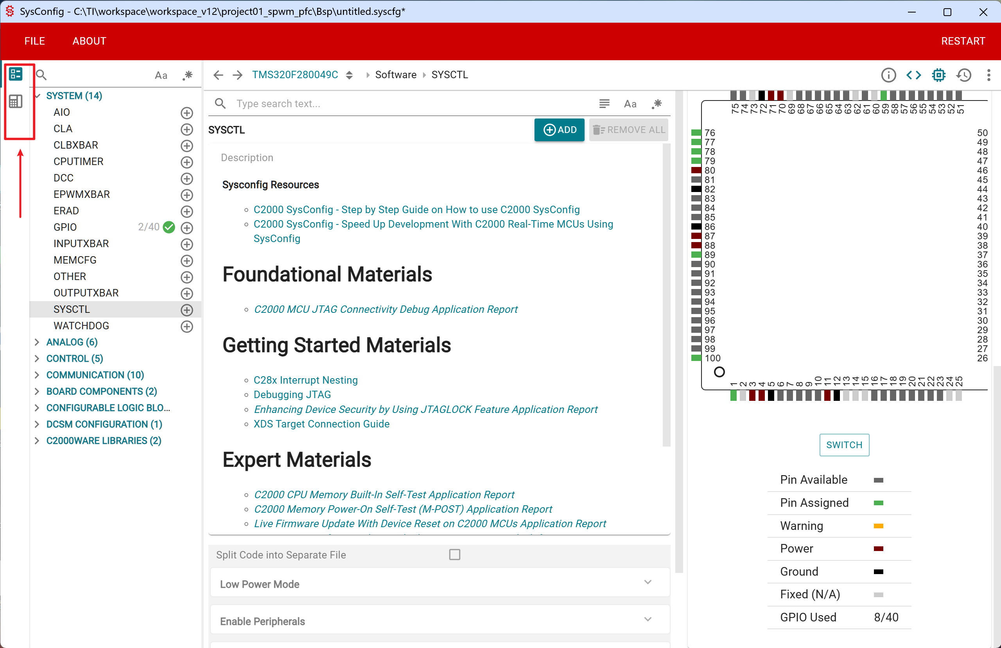
Task: Toggle match case Aa in sidebar
Action: (x=161, y=75)
